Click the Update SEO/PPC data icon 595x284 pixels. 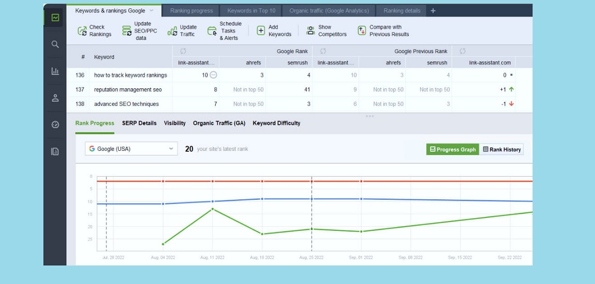tap(127, 31)
